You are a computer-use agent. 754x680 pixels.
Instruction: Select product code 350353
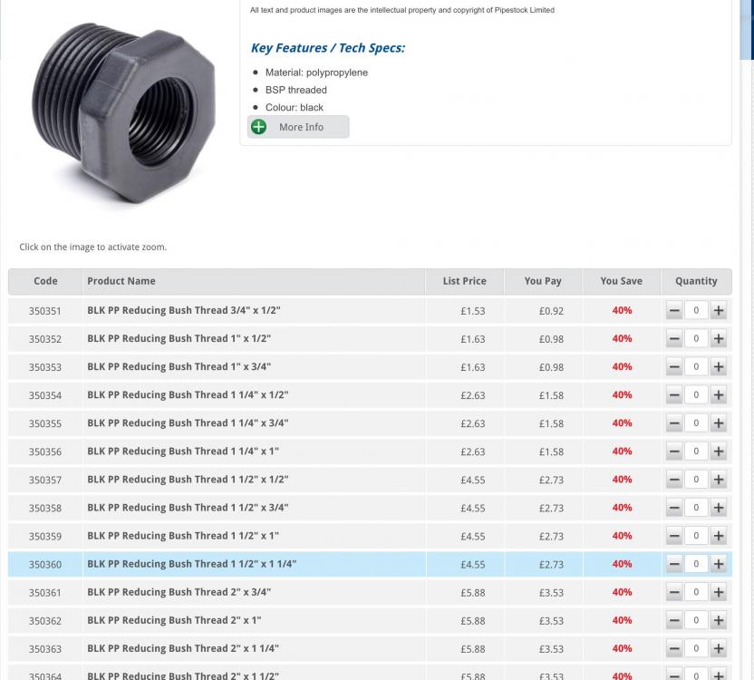coord(45,367)
